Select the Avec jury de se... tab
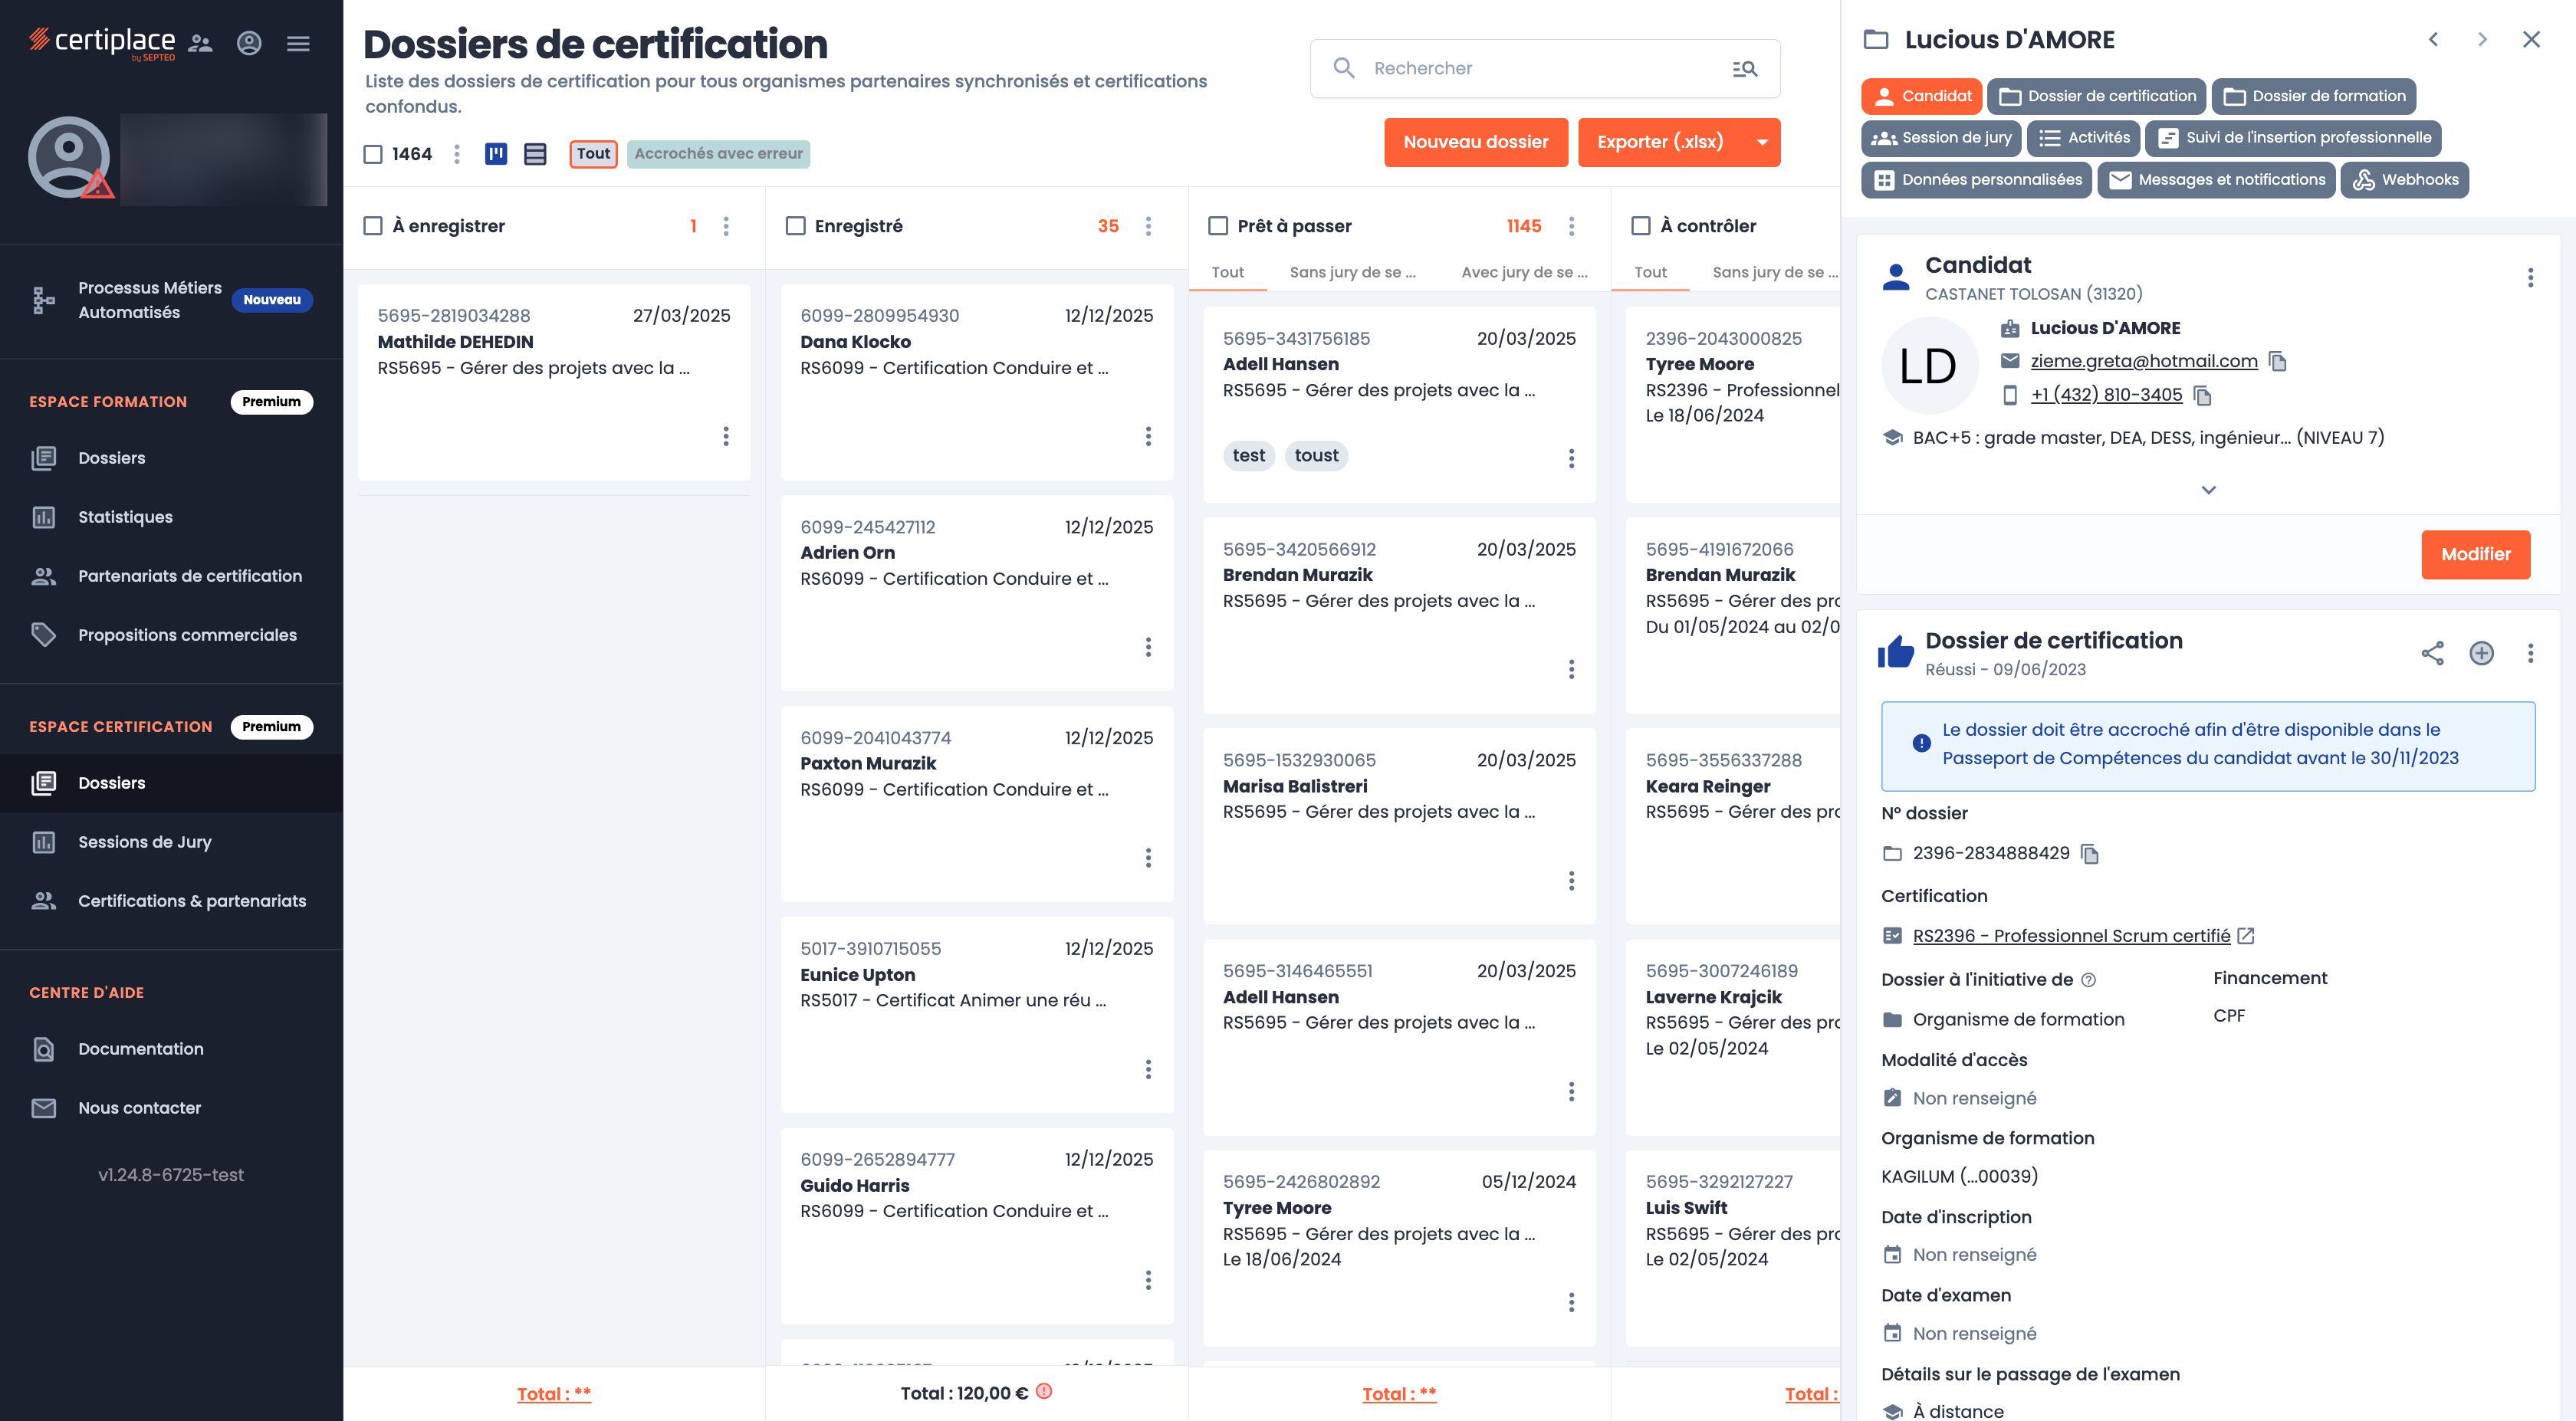Image resolution: width=2576 pixels, height=1421 pixels. 1524,272
